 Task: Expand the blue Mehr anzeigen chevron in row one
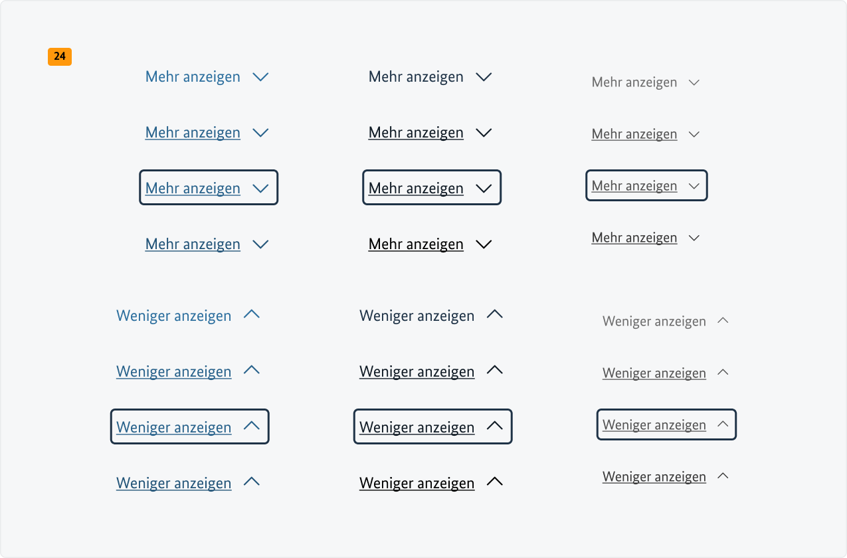(261, 76)
